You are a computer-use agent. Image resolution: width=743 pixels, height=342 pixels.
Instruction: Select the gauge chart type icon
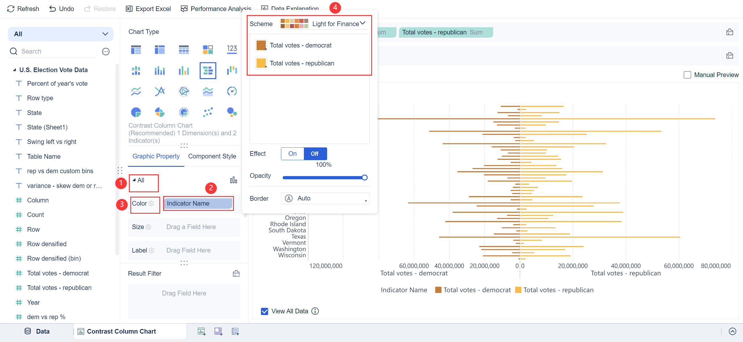tap(232, 91)
